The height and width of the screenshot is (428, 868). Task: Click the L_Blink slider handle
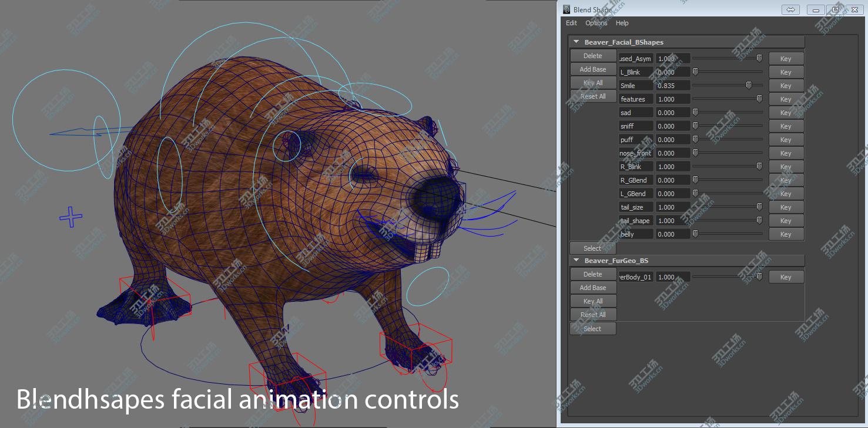pyautogui.click(x=696, y=70)
